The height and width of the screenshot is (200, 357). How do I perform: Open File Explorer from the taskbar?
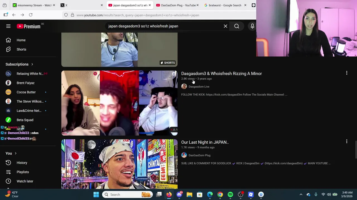click(x=189, y=194)
